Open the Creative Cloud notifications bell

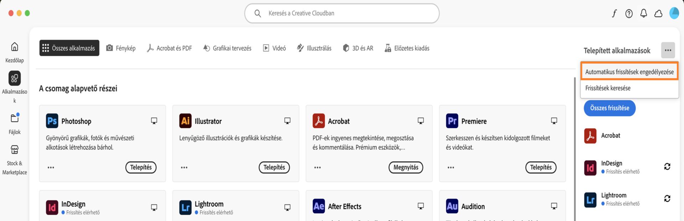pos(643,13)
